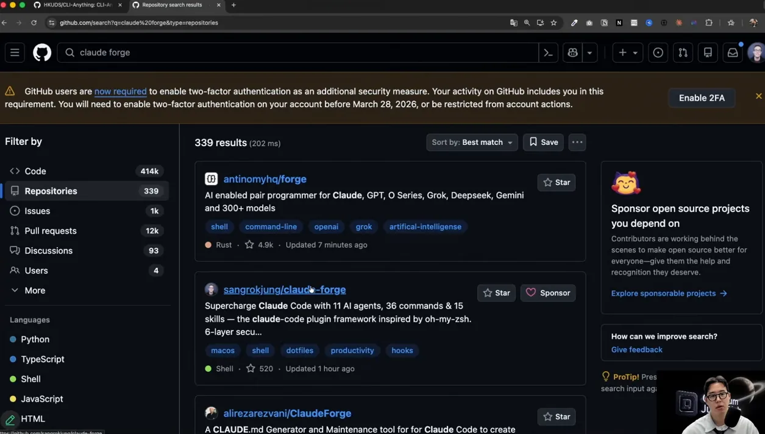
Task: Click the artifical-intelligense topic tag
Action: 425,226
